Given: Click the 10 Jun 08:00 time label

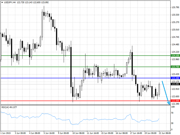Looking at the screenshot, I should tap(78, 133).
